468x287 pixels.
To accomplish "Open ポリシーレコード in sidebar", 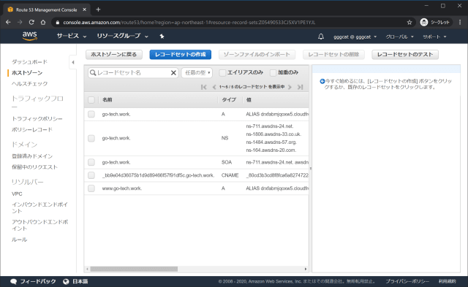I will tap(32, 130).
